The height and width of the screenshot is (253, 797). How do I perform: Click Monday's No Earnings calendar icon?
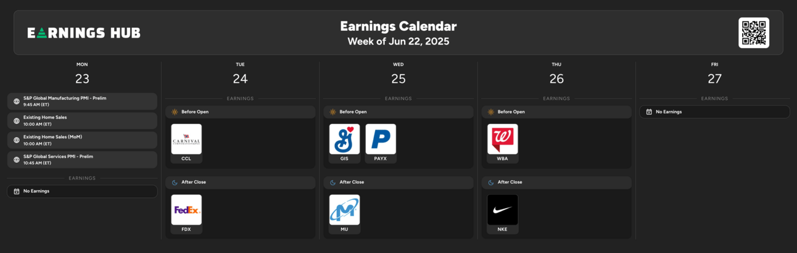coord(17,191)
